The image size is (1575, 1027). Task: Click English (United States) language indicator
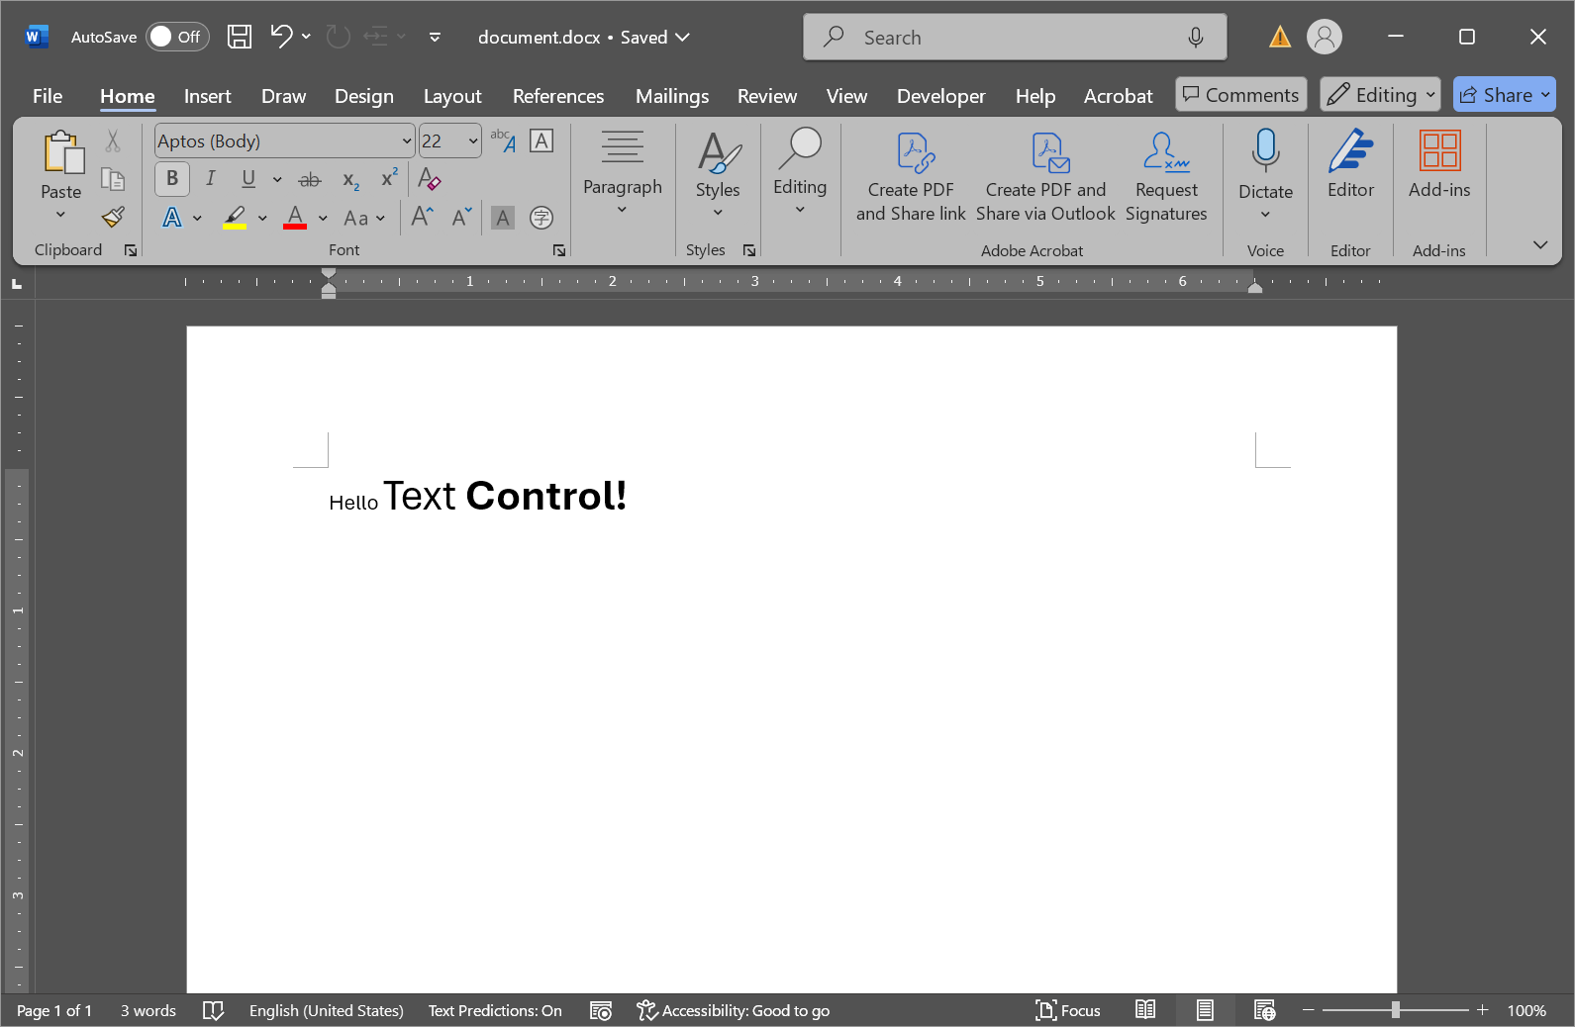click(327, 1010)
